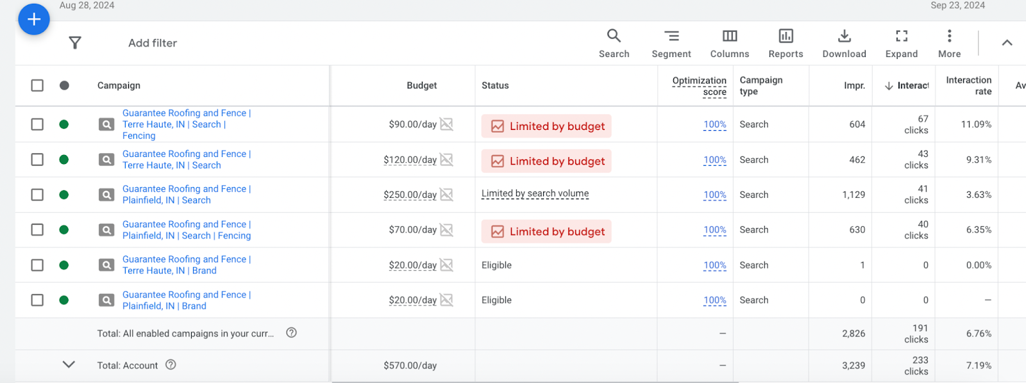Open Terre Haute, IN | Search | Fencing campaign link
This screenshot has width=1026, height=383.
[x=187, y=124]
